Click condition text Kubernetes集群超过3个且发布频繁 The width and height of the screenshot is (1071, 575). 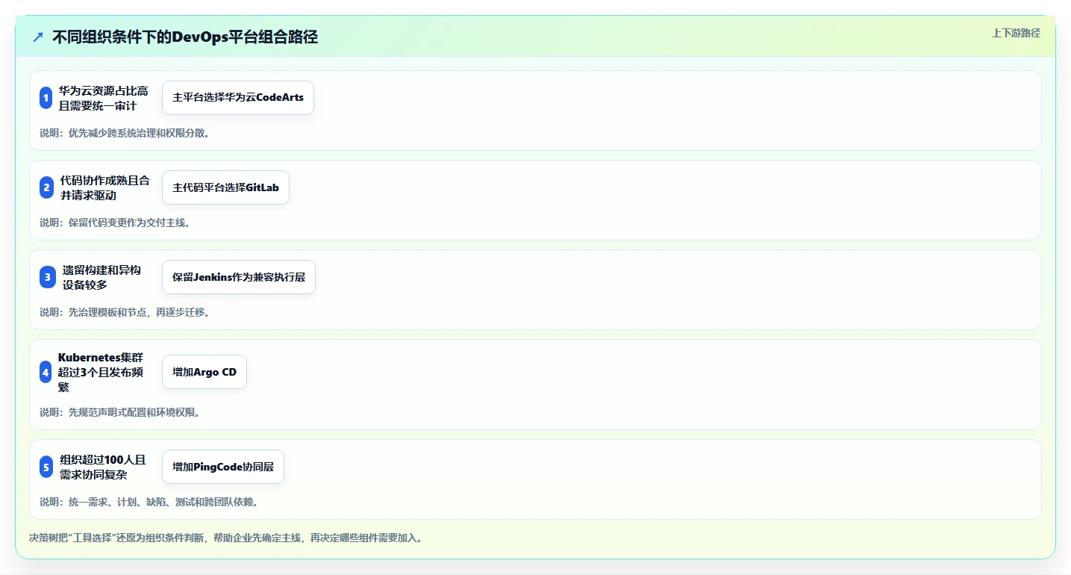point(102,372)
